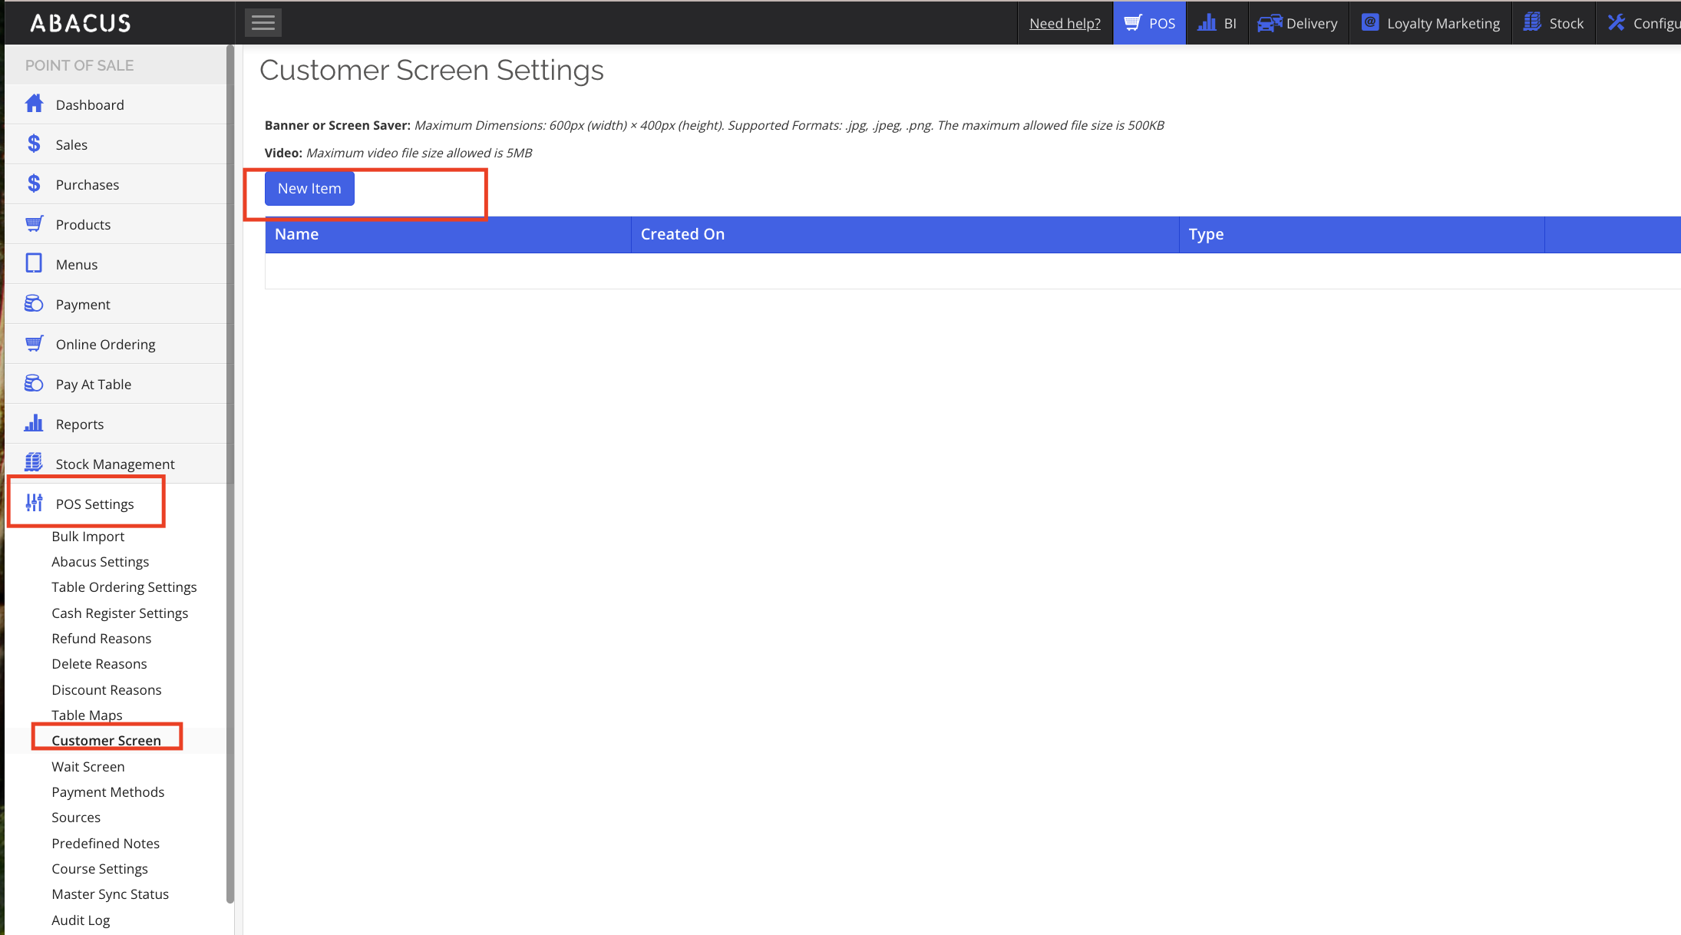Click the Stock Management icon
Image resolution: width=1681 pixels, height=935 pixels.
point(34,463)
